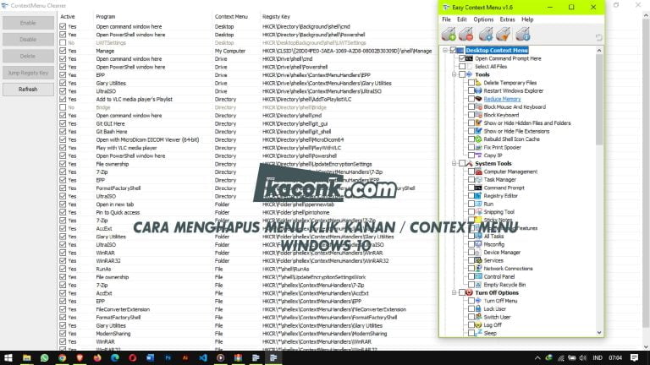
Task: Click the Computer Management icon in tree
Action: pyautogui.click(x=478, y=172)
